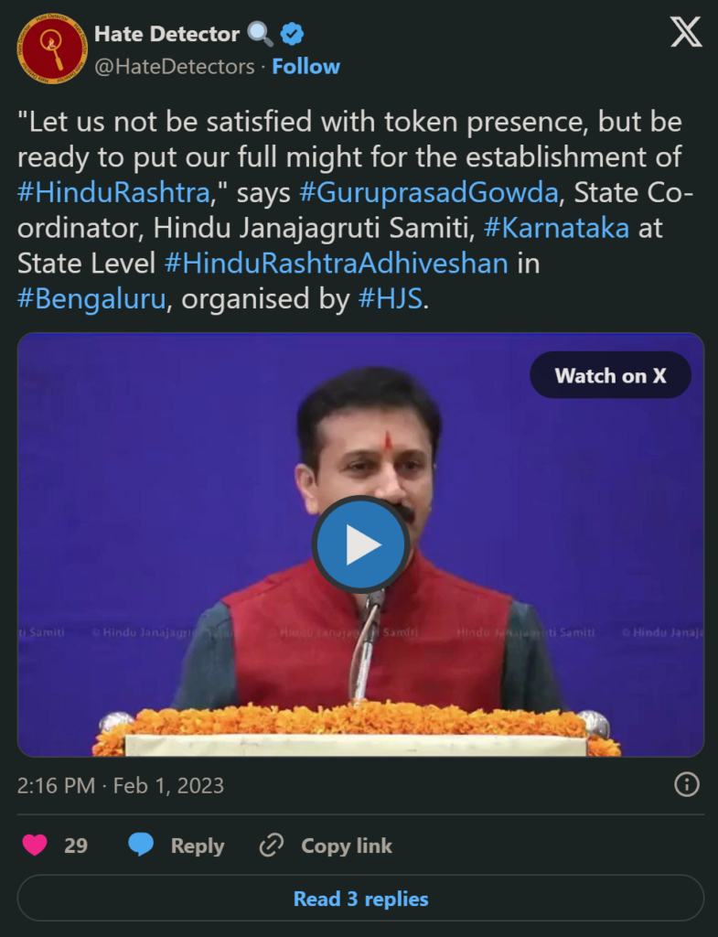Image resolution: width=718 pixels, height=937 pixels.
Task: Click the blue verified badge
Action: click(x=292, y=34)
